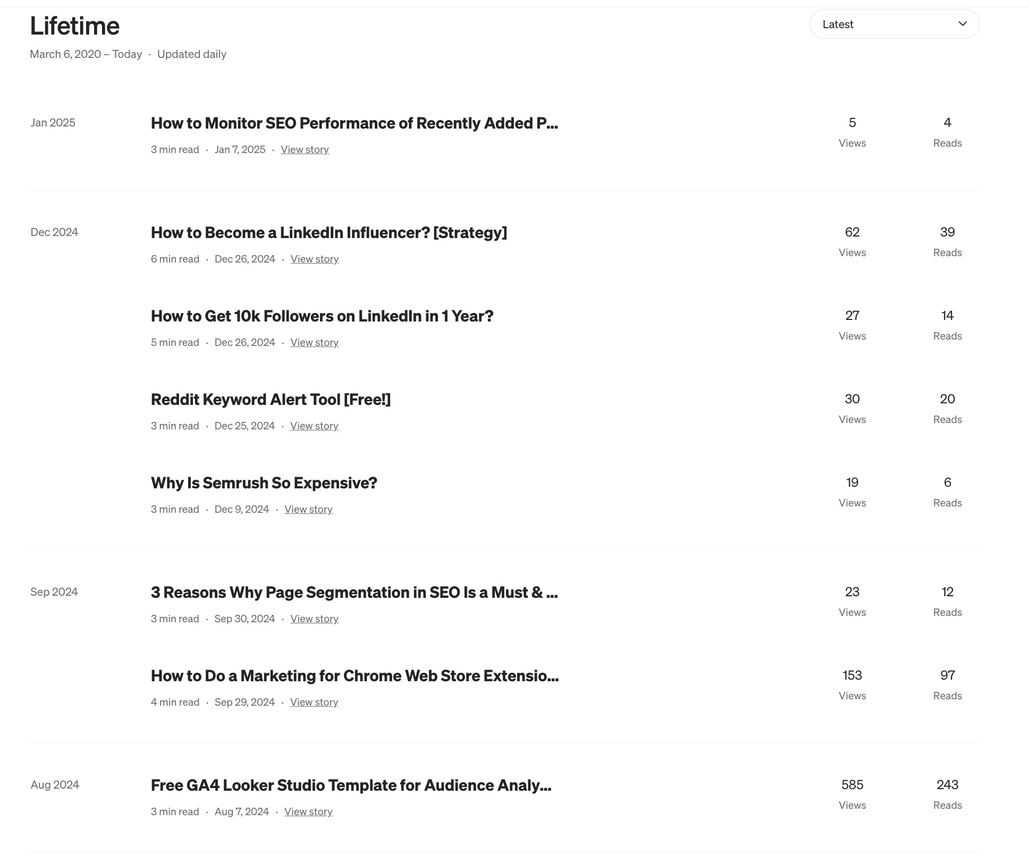
Task: Click '4 min read' under Chrome Web Store story
Action: pyautogui.click(x=175, y=703)
